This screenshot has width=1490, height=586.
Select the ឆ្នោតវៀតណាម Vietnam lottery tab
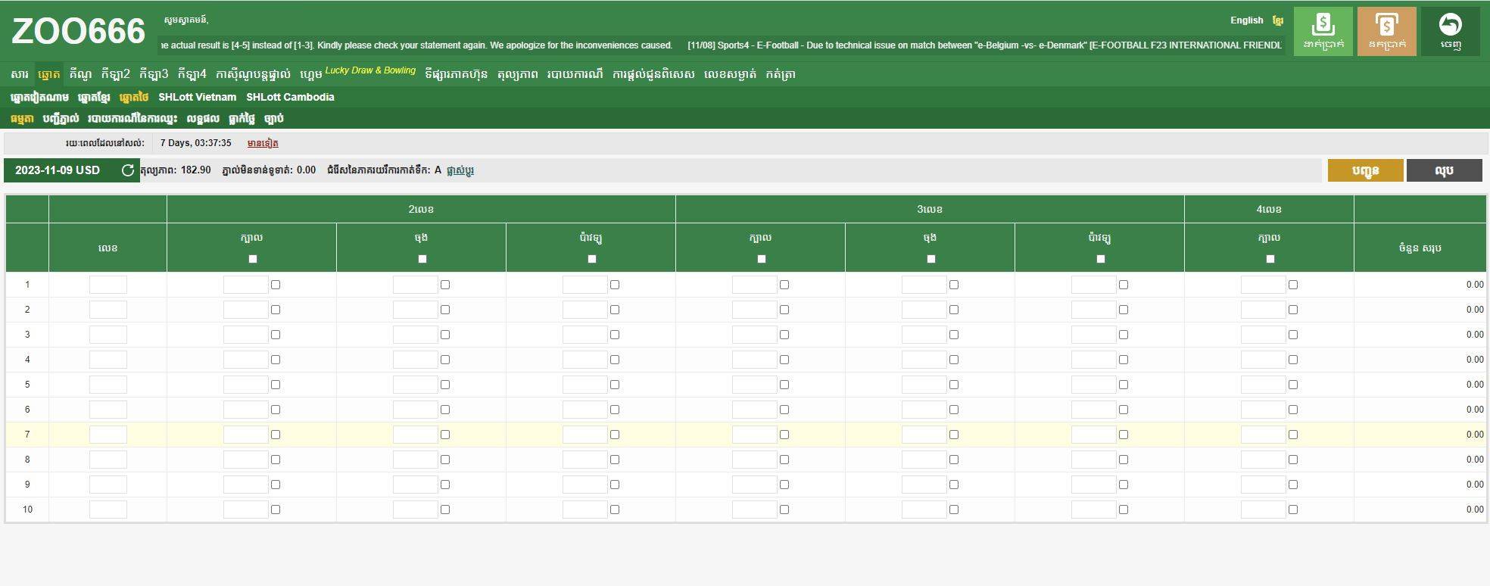click(x=39, y=97)
